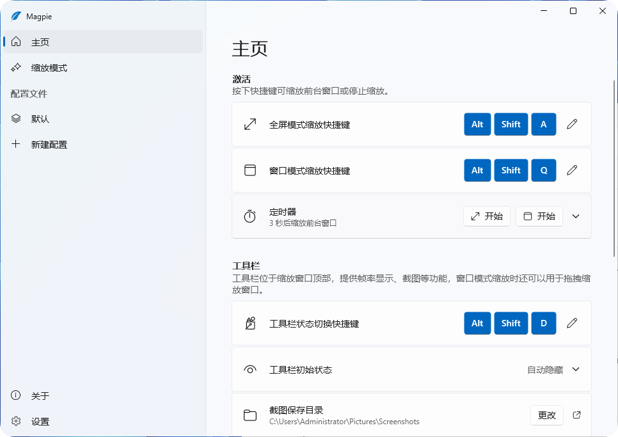Edit the 窗口模式缩放快捷键 shortcut
The height and width of the screenshot is (437, 618).
tap(571, 170)
